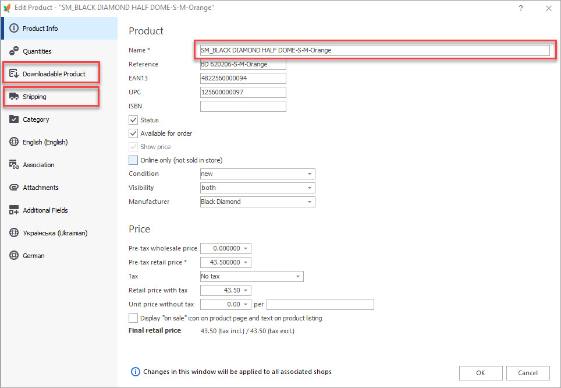Screen dimensions: 561x388
Task: Open the Unit price without tax dropdown arrow
Action: pos(246,304)
